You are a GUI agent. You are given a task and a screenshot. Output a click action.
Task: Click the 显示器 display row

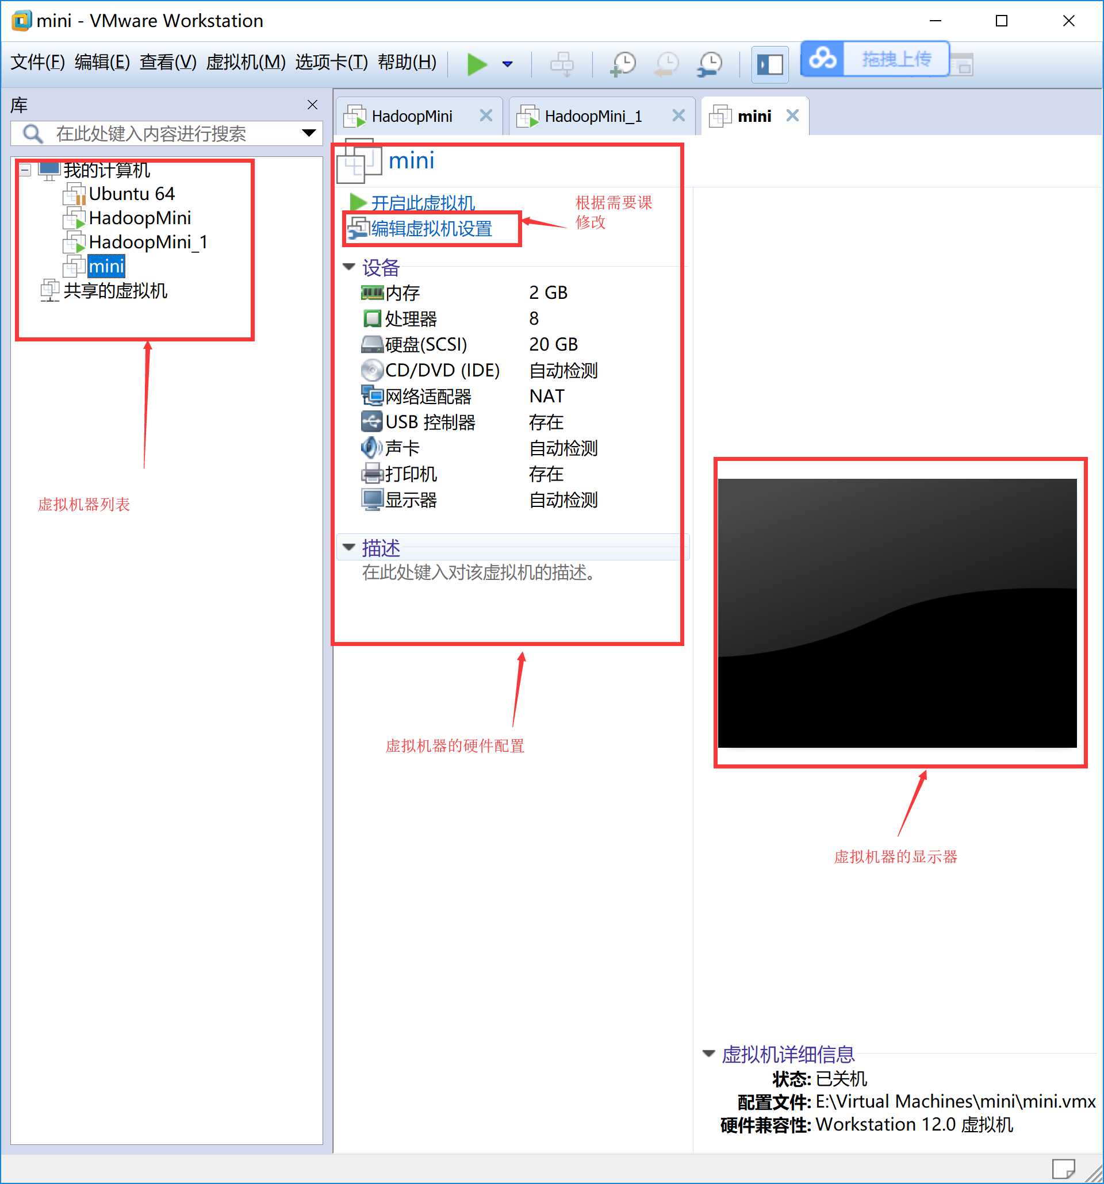coord(480,499)
